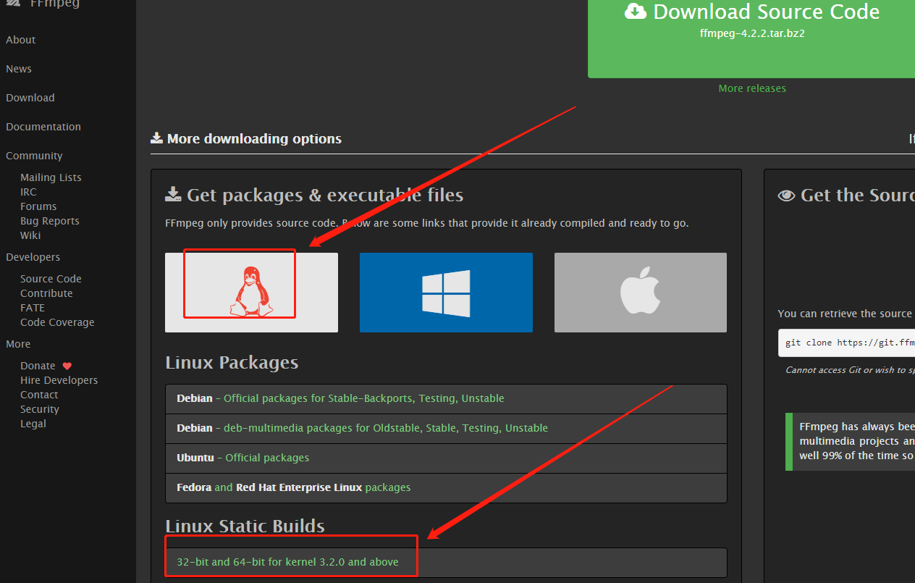
Task: Click the cloud download icon
Action: (635, 12)
